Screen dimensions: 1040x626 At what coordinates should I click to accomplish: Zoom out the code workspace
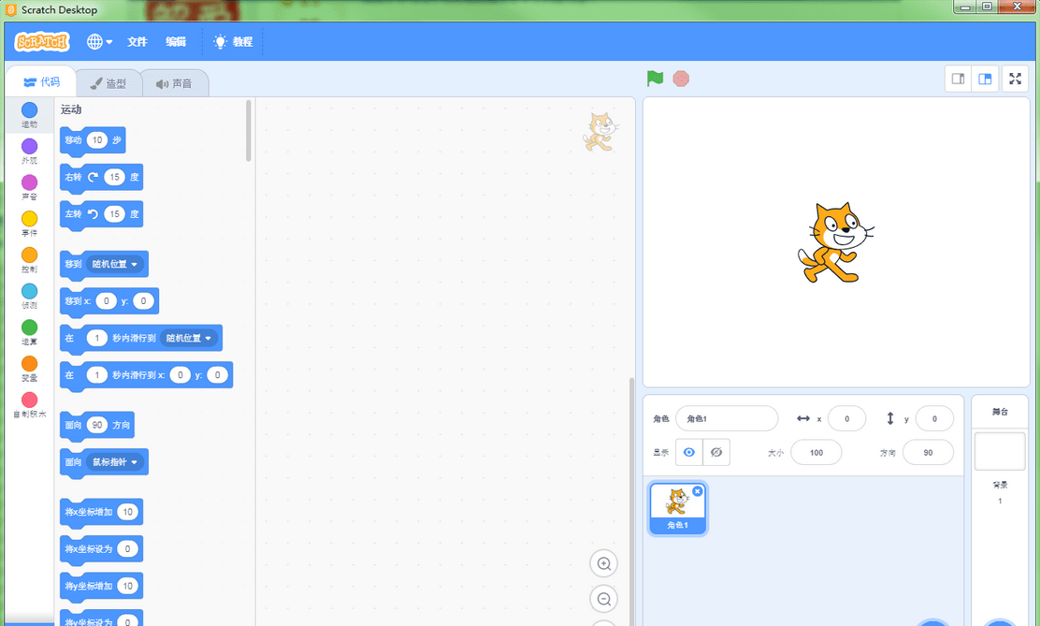pos(603,599)
